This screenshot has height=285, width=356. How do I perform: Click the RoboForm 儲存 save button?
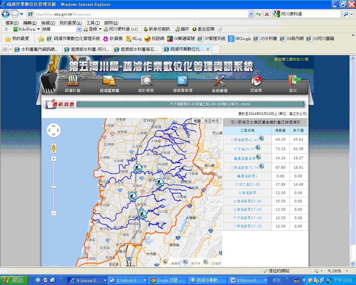(x=182, y=29)
